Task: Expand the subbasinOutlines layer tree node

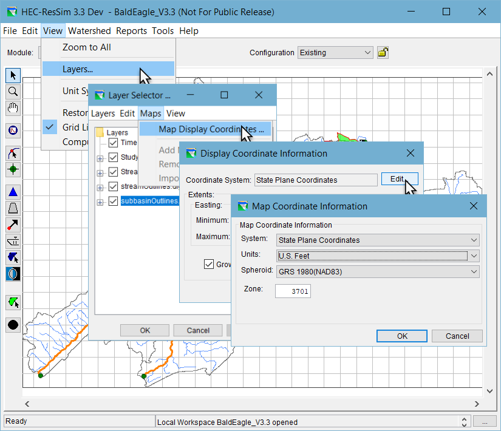Action: 100,202
